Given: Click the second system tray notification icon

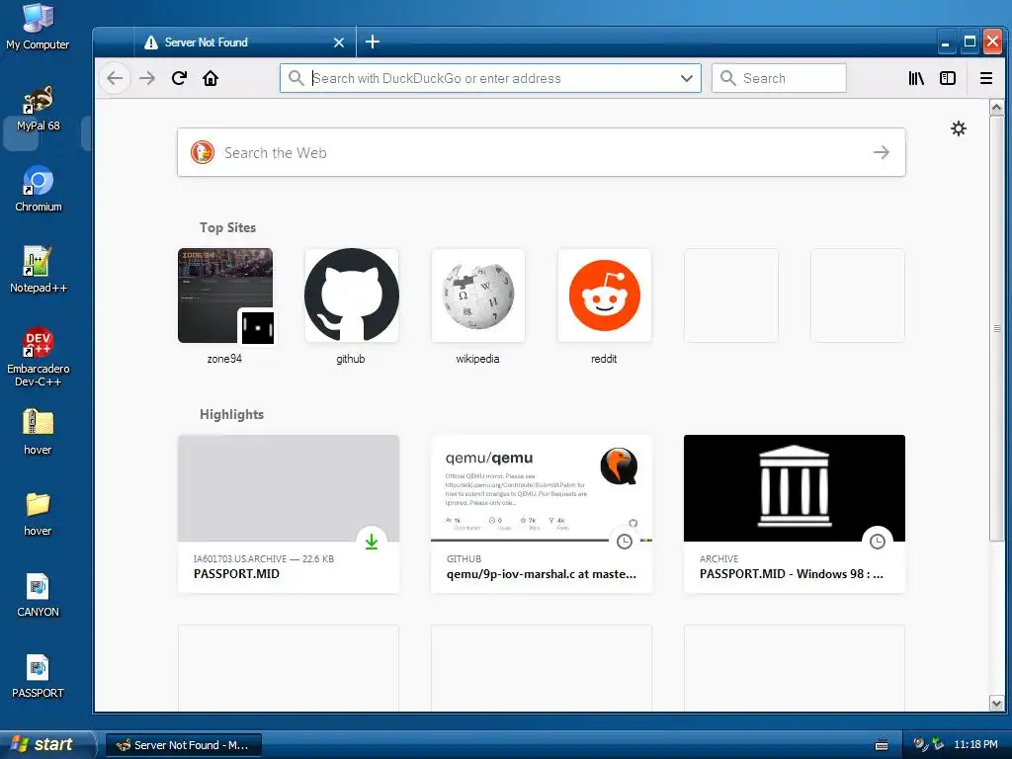Looking at the screenshot, I should point(938,744).
